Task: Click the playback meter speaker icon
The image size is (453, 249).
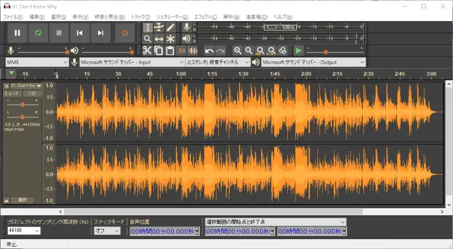Action: (x=186, y=38)
